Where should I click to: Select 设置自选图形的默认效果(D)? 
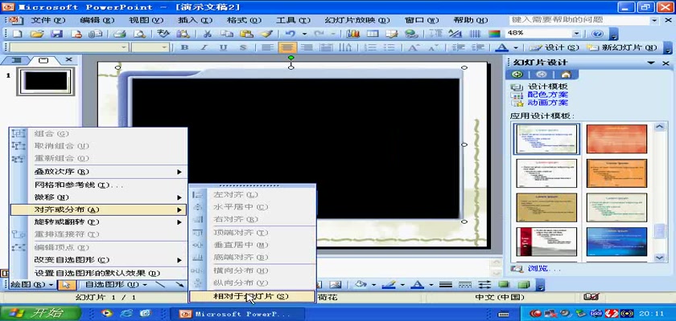click(x=98, y=273)
